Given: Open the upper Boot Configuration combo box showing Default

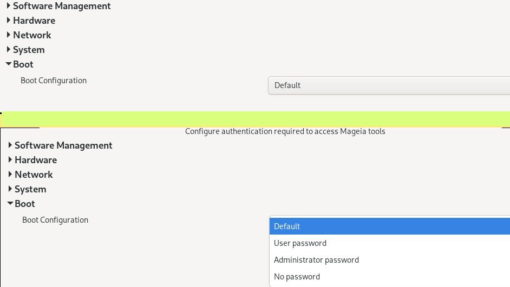Looking at the screenshot, I should click(x=389, y=85).
